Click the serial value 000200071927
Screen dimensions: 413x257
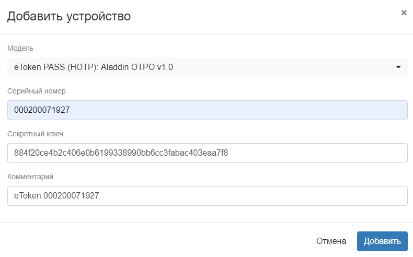(42, 110)
